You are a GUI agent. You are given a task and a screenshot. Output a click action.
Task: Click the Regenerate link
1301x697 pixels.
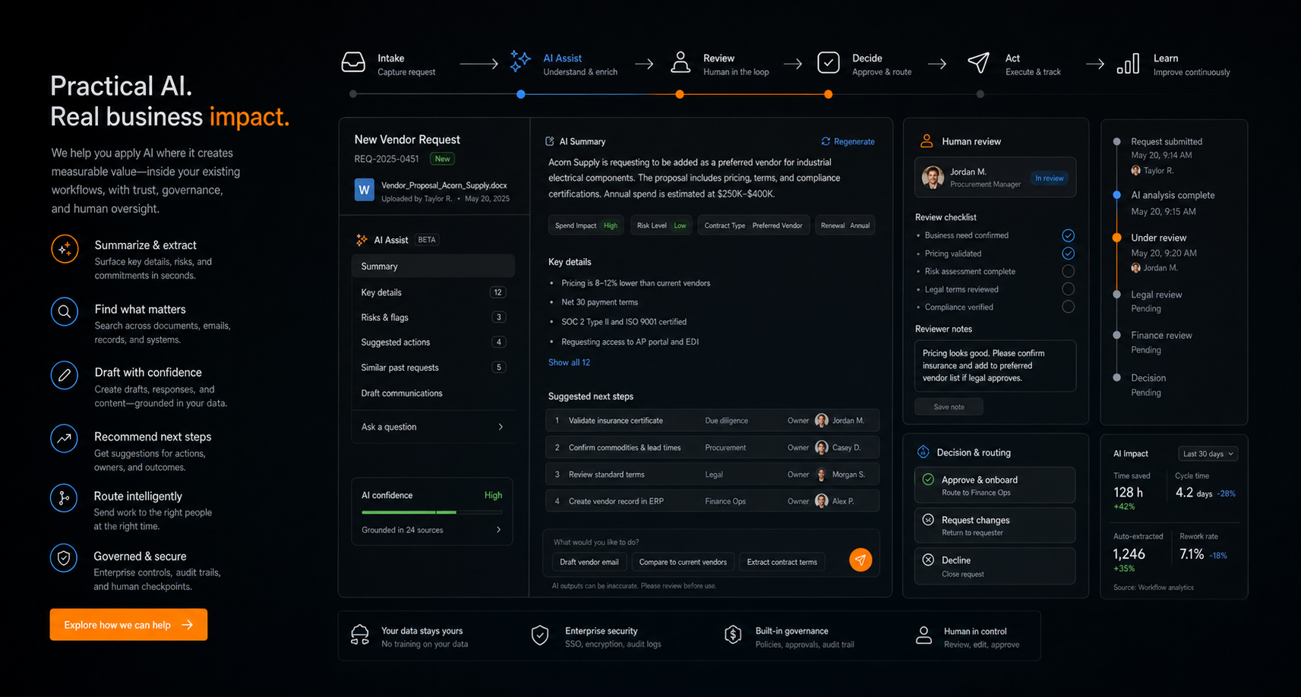pyautogui.click(x=848, y=141)
